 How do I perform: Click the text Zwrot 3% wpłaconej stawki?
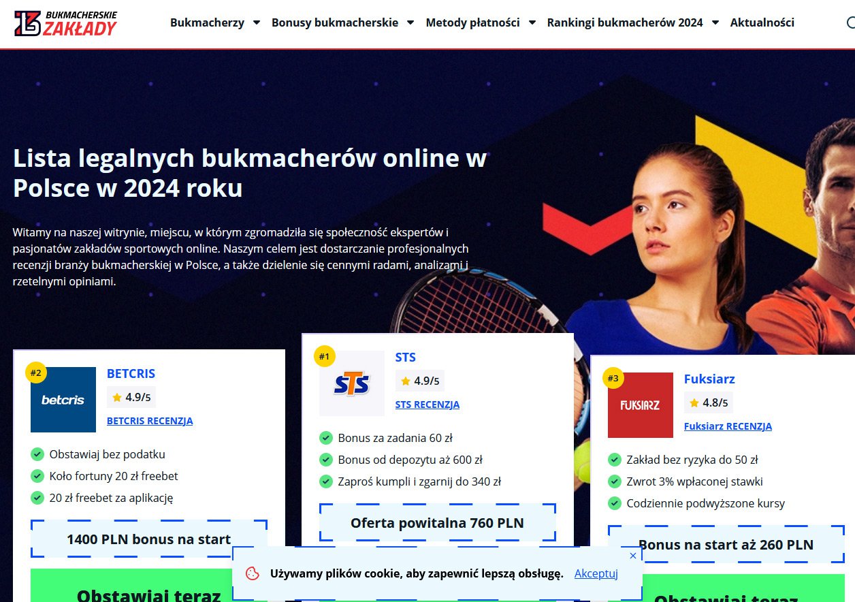pyautogui.click(x=695, y=481)
